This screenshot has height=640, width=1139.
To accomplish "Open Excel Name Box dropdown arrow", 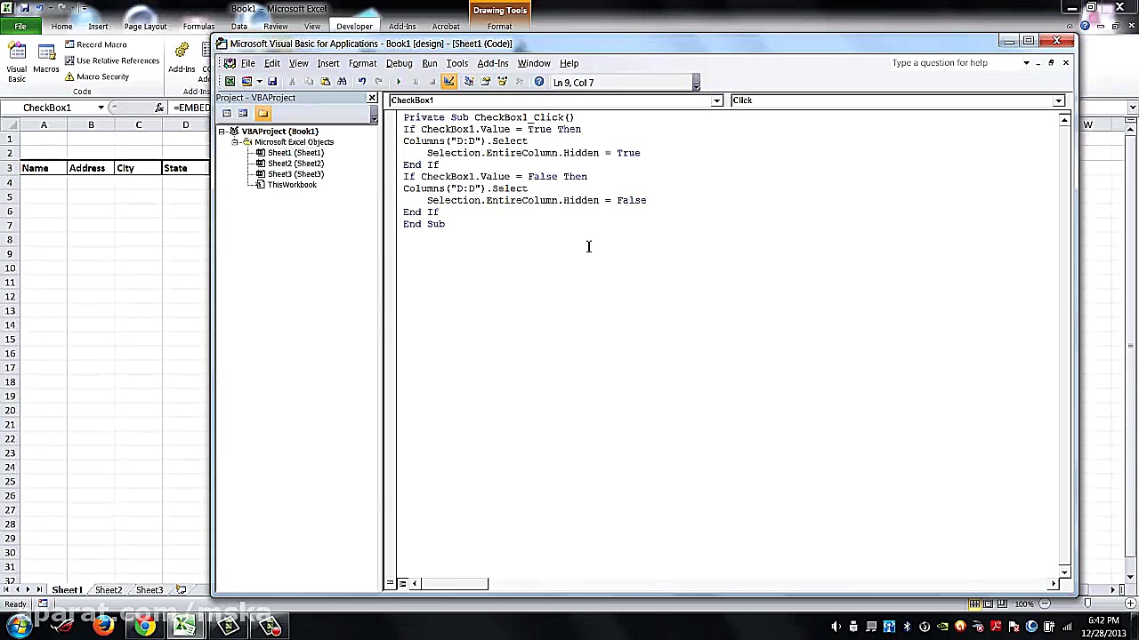I will pos(101,108).
